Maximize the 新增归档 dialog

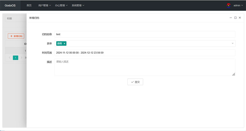pyautogui.click(x=235, y=18)
